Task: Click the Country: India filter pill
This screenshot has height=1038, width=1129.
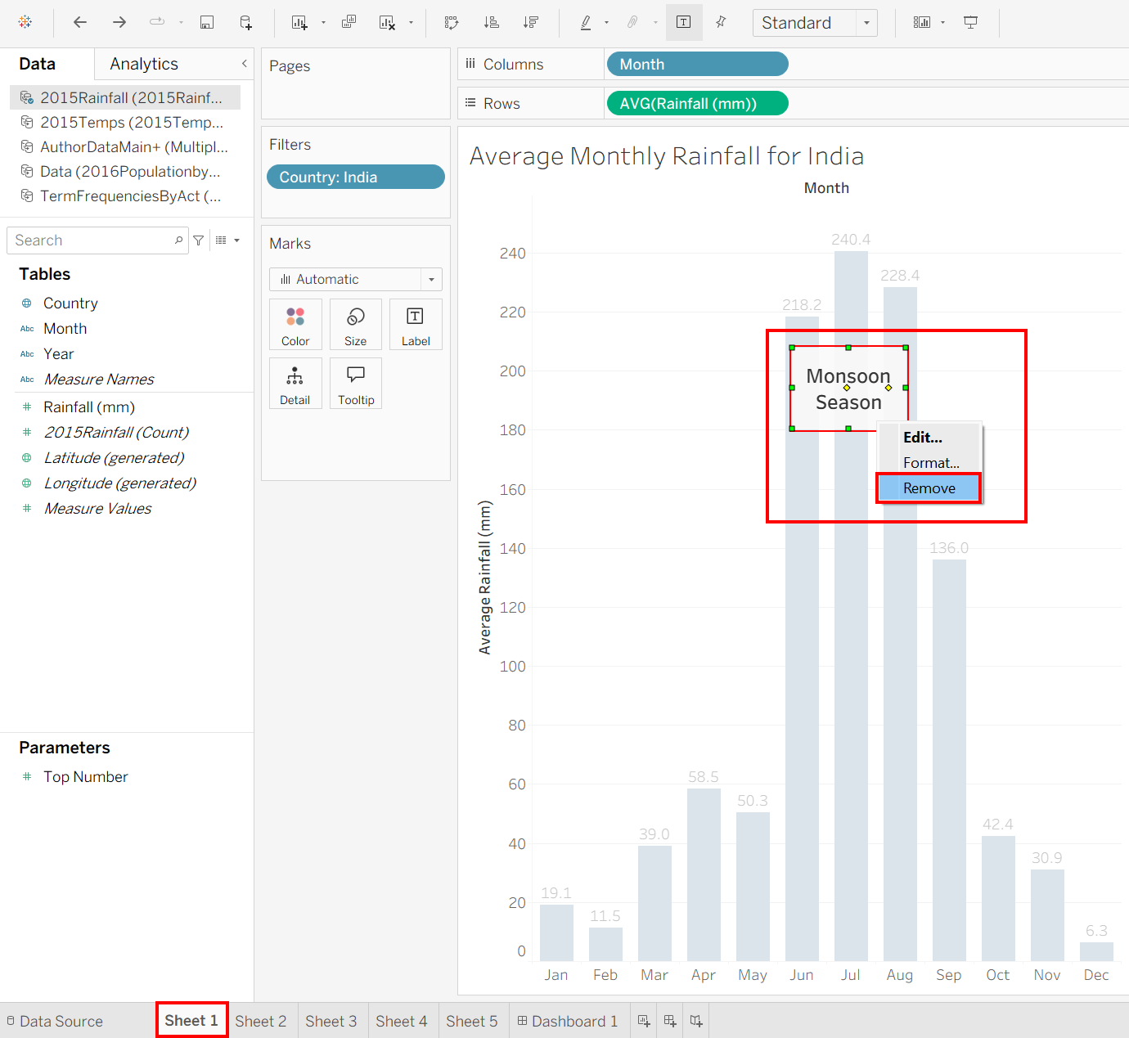Action: click(x=356, y=177)
